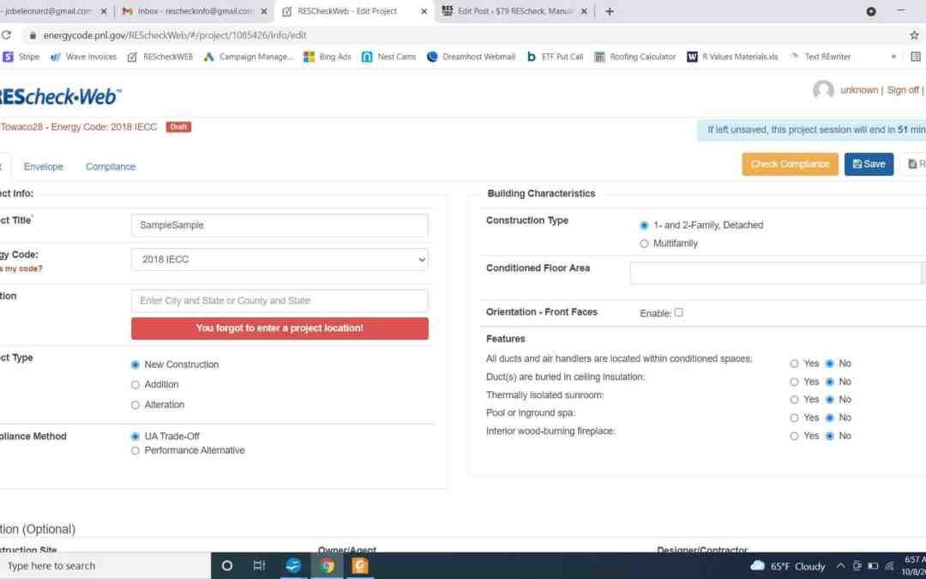The image size is (926, 579).
Task: Click the Sign off link
Action: pyautogui.click(x=902, y=90)
